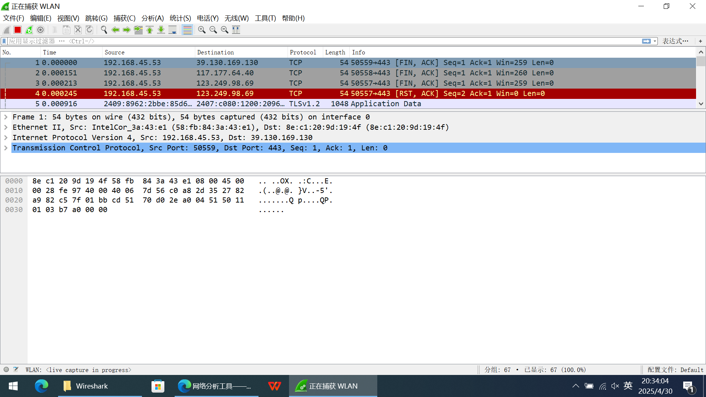Click the display filter bookmark icon
This screenshot has height=397, width=706.
(x=4, y=41)
